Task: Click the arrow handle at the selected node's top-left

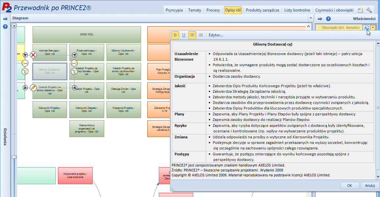Action: (x=25, y=55)
